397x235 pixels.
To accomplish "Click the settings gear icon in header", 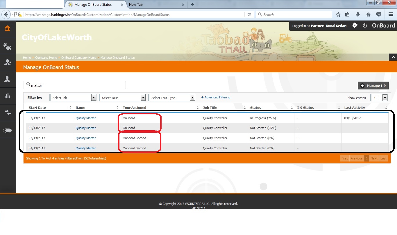I will [x=355, y=25].
